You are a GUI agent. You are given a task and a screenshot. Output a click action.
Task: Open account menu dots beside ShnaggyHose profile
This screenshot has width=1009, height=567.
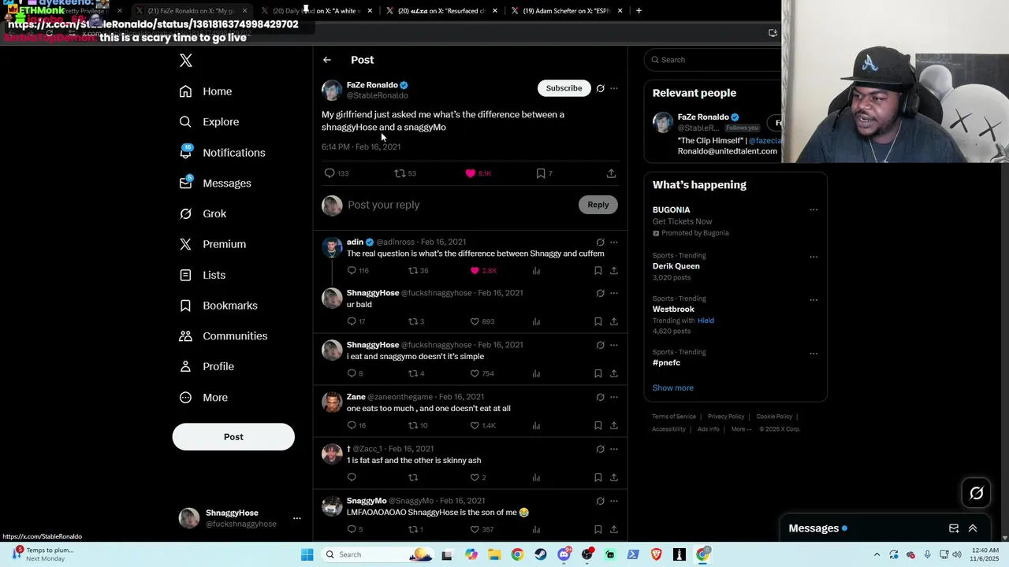[x=297, y=518]
